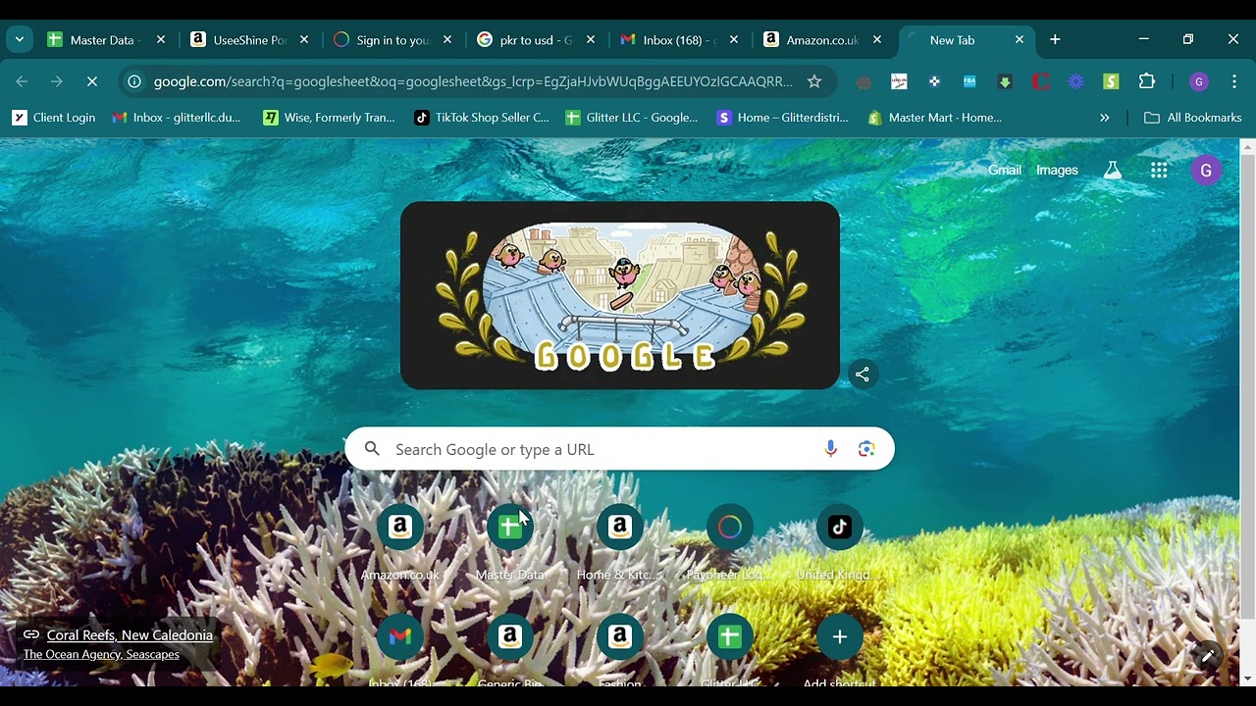Close the Master Data tab
This screenshot has height=706, width=1256.
tap(161, 40)
